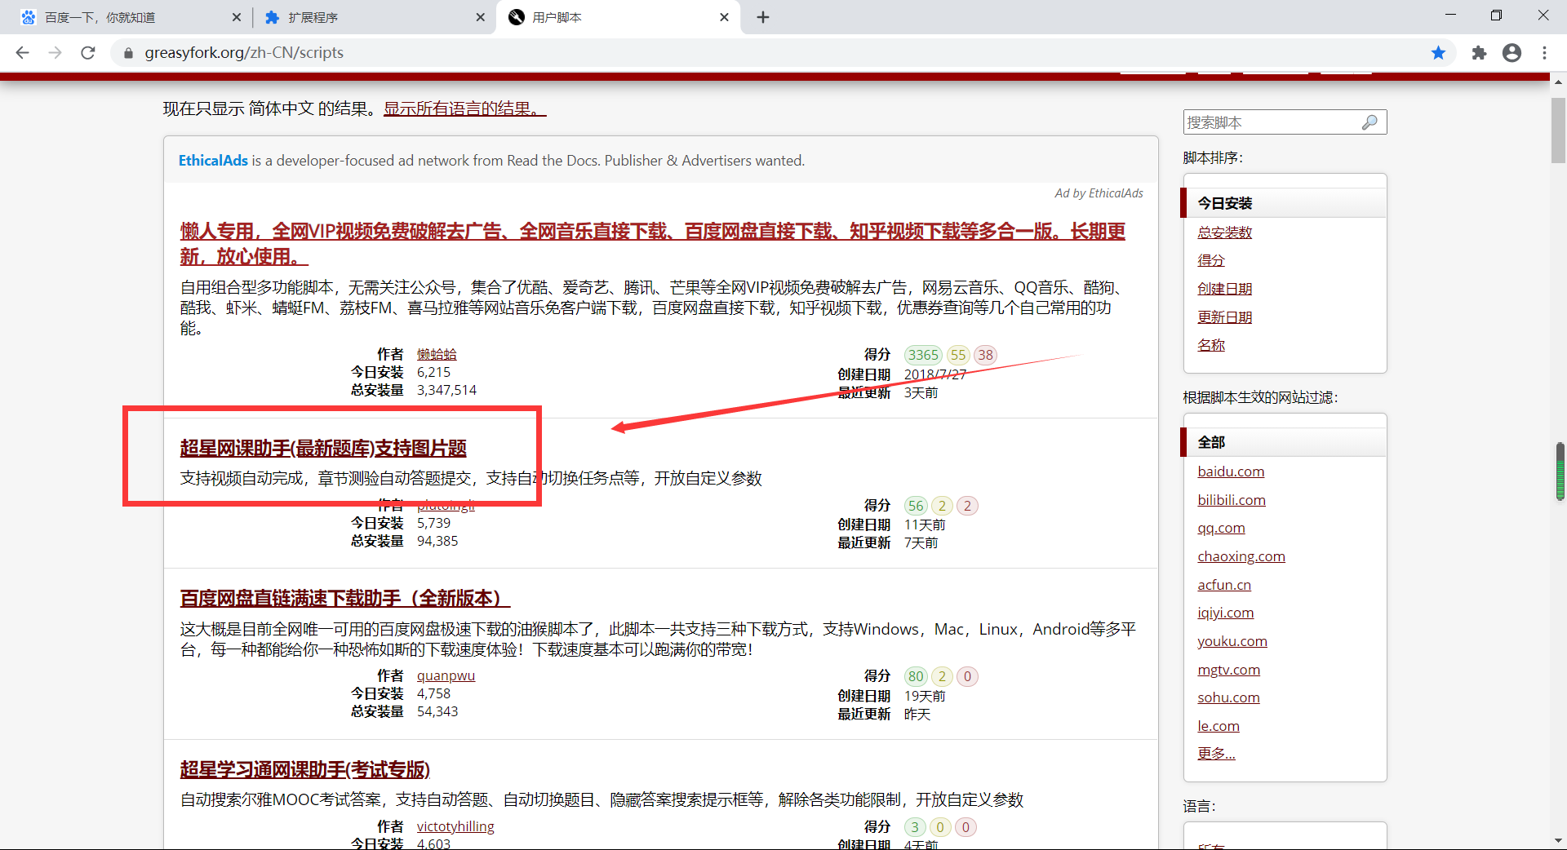1567x850 pixels.
Task: Filter scripts by youku.com
Action: 1232,641
